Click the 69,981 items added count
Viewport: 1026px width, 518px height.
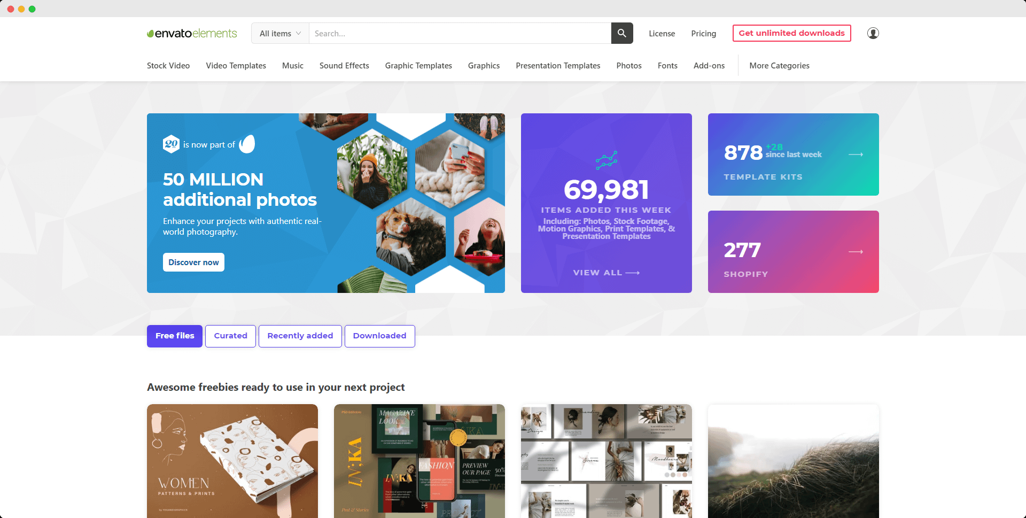point(607,189)
